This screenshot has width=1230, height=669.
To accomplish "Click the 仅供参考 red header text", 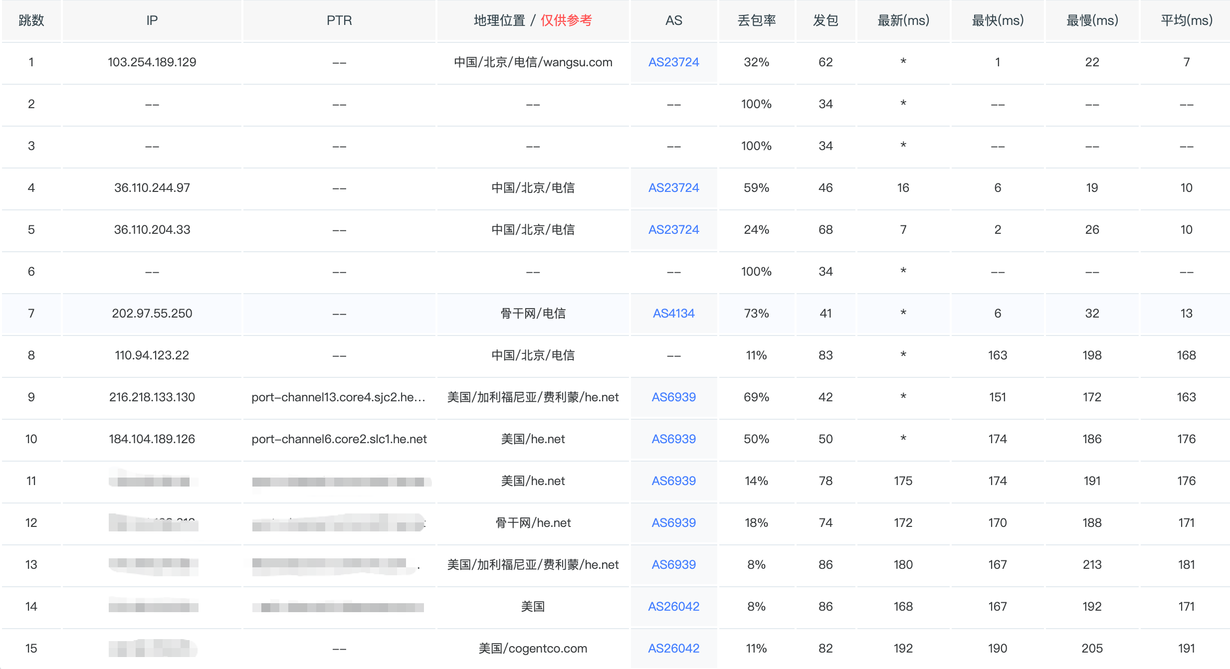I will coord(566,20).
